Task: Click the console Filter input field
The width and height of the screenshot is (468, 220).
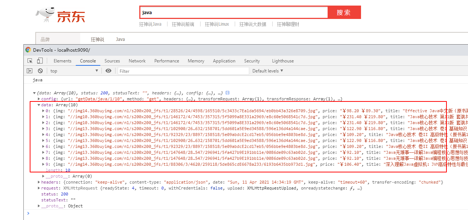Action: click(x=183, y=71)
